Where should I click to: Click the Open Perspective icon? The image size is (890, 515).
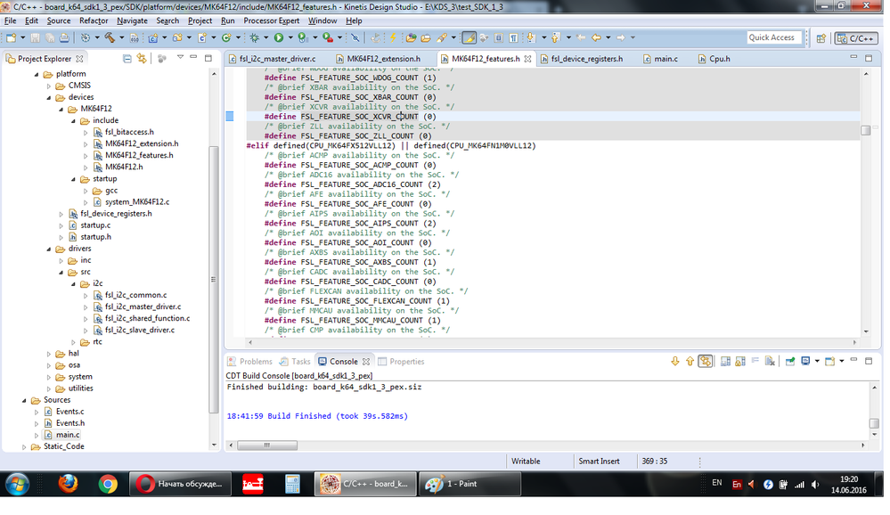tap(821, 38)
